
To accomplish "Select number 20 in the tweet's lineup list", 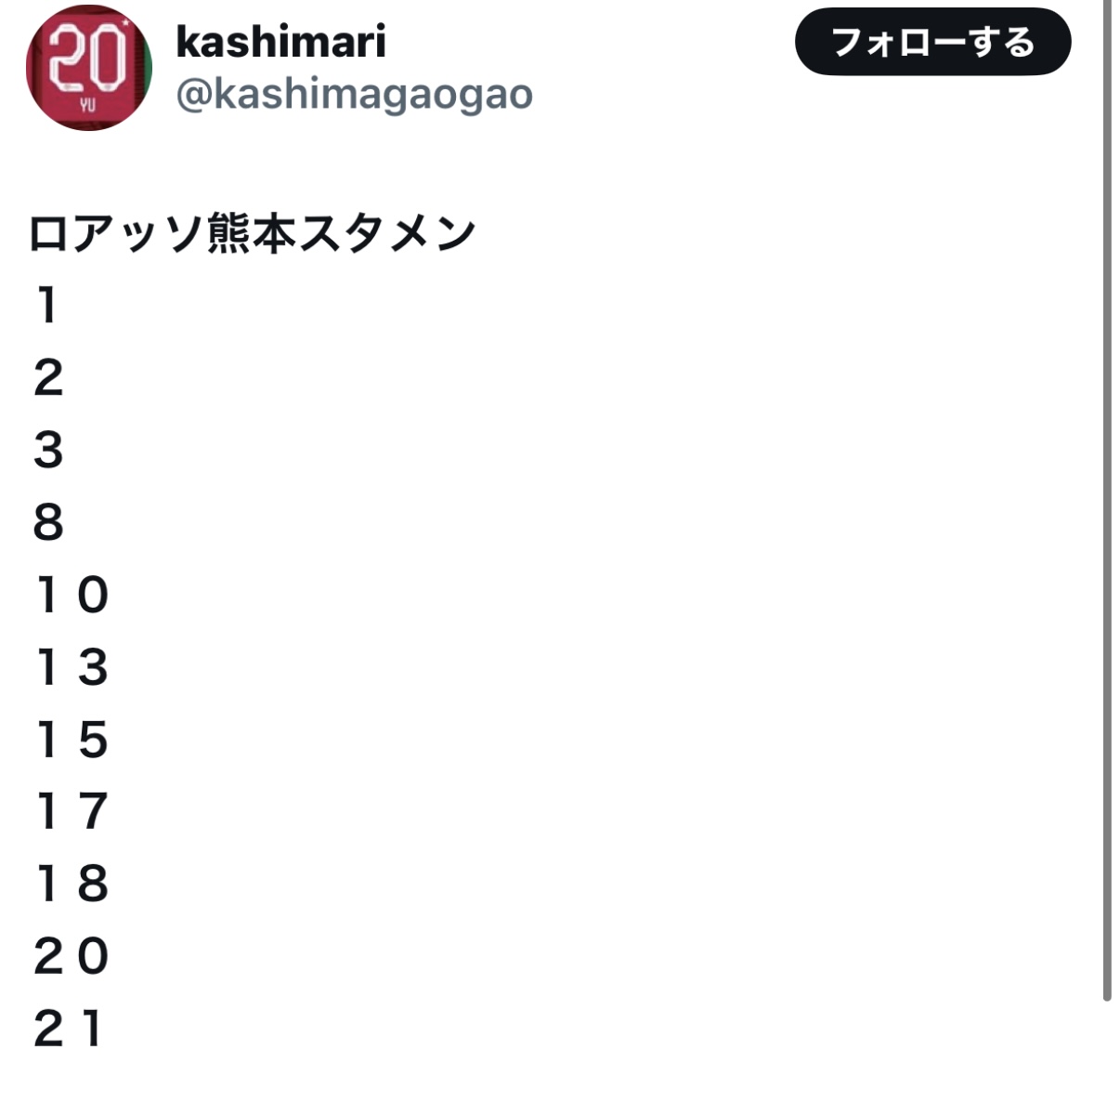I will pos(72,956).
